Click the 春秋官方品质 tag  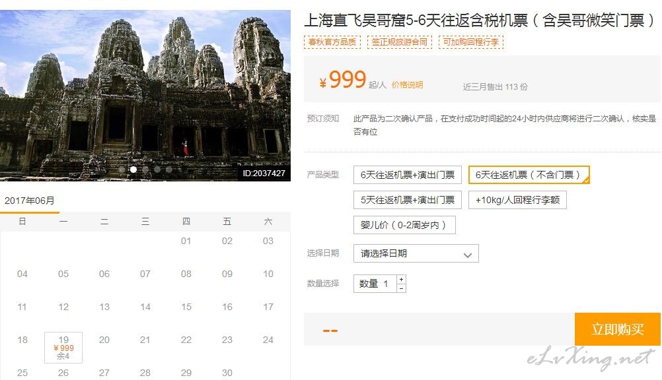point(332,42)
